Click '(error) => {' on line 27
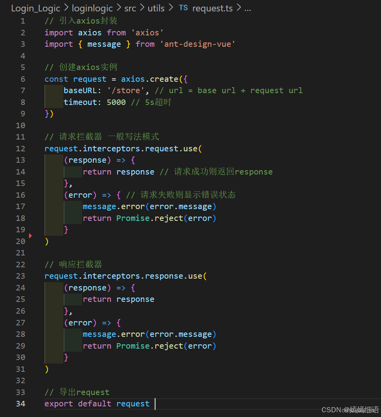The height and width of the screenshot is (417, 381). point(92,323)
